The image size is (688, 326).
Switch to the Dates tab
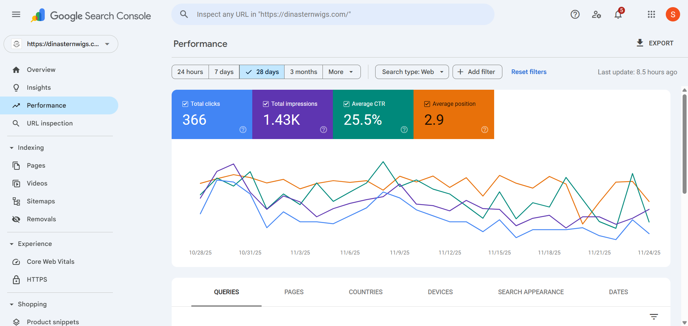pyautogui.click(x=618, y=292)
